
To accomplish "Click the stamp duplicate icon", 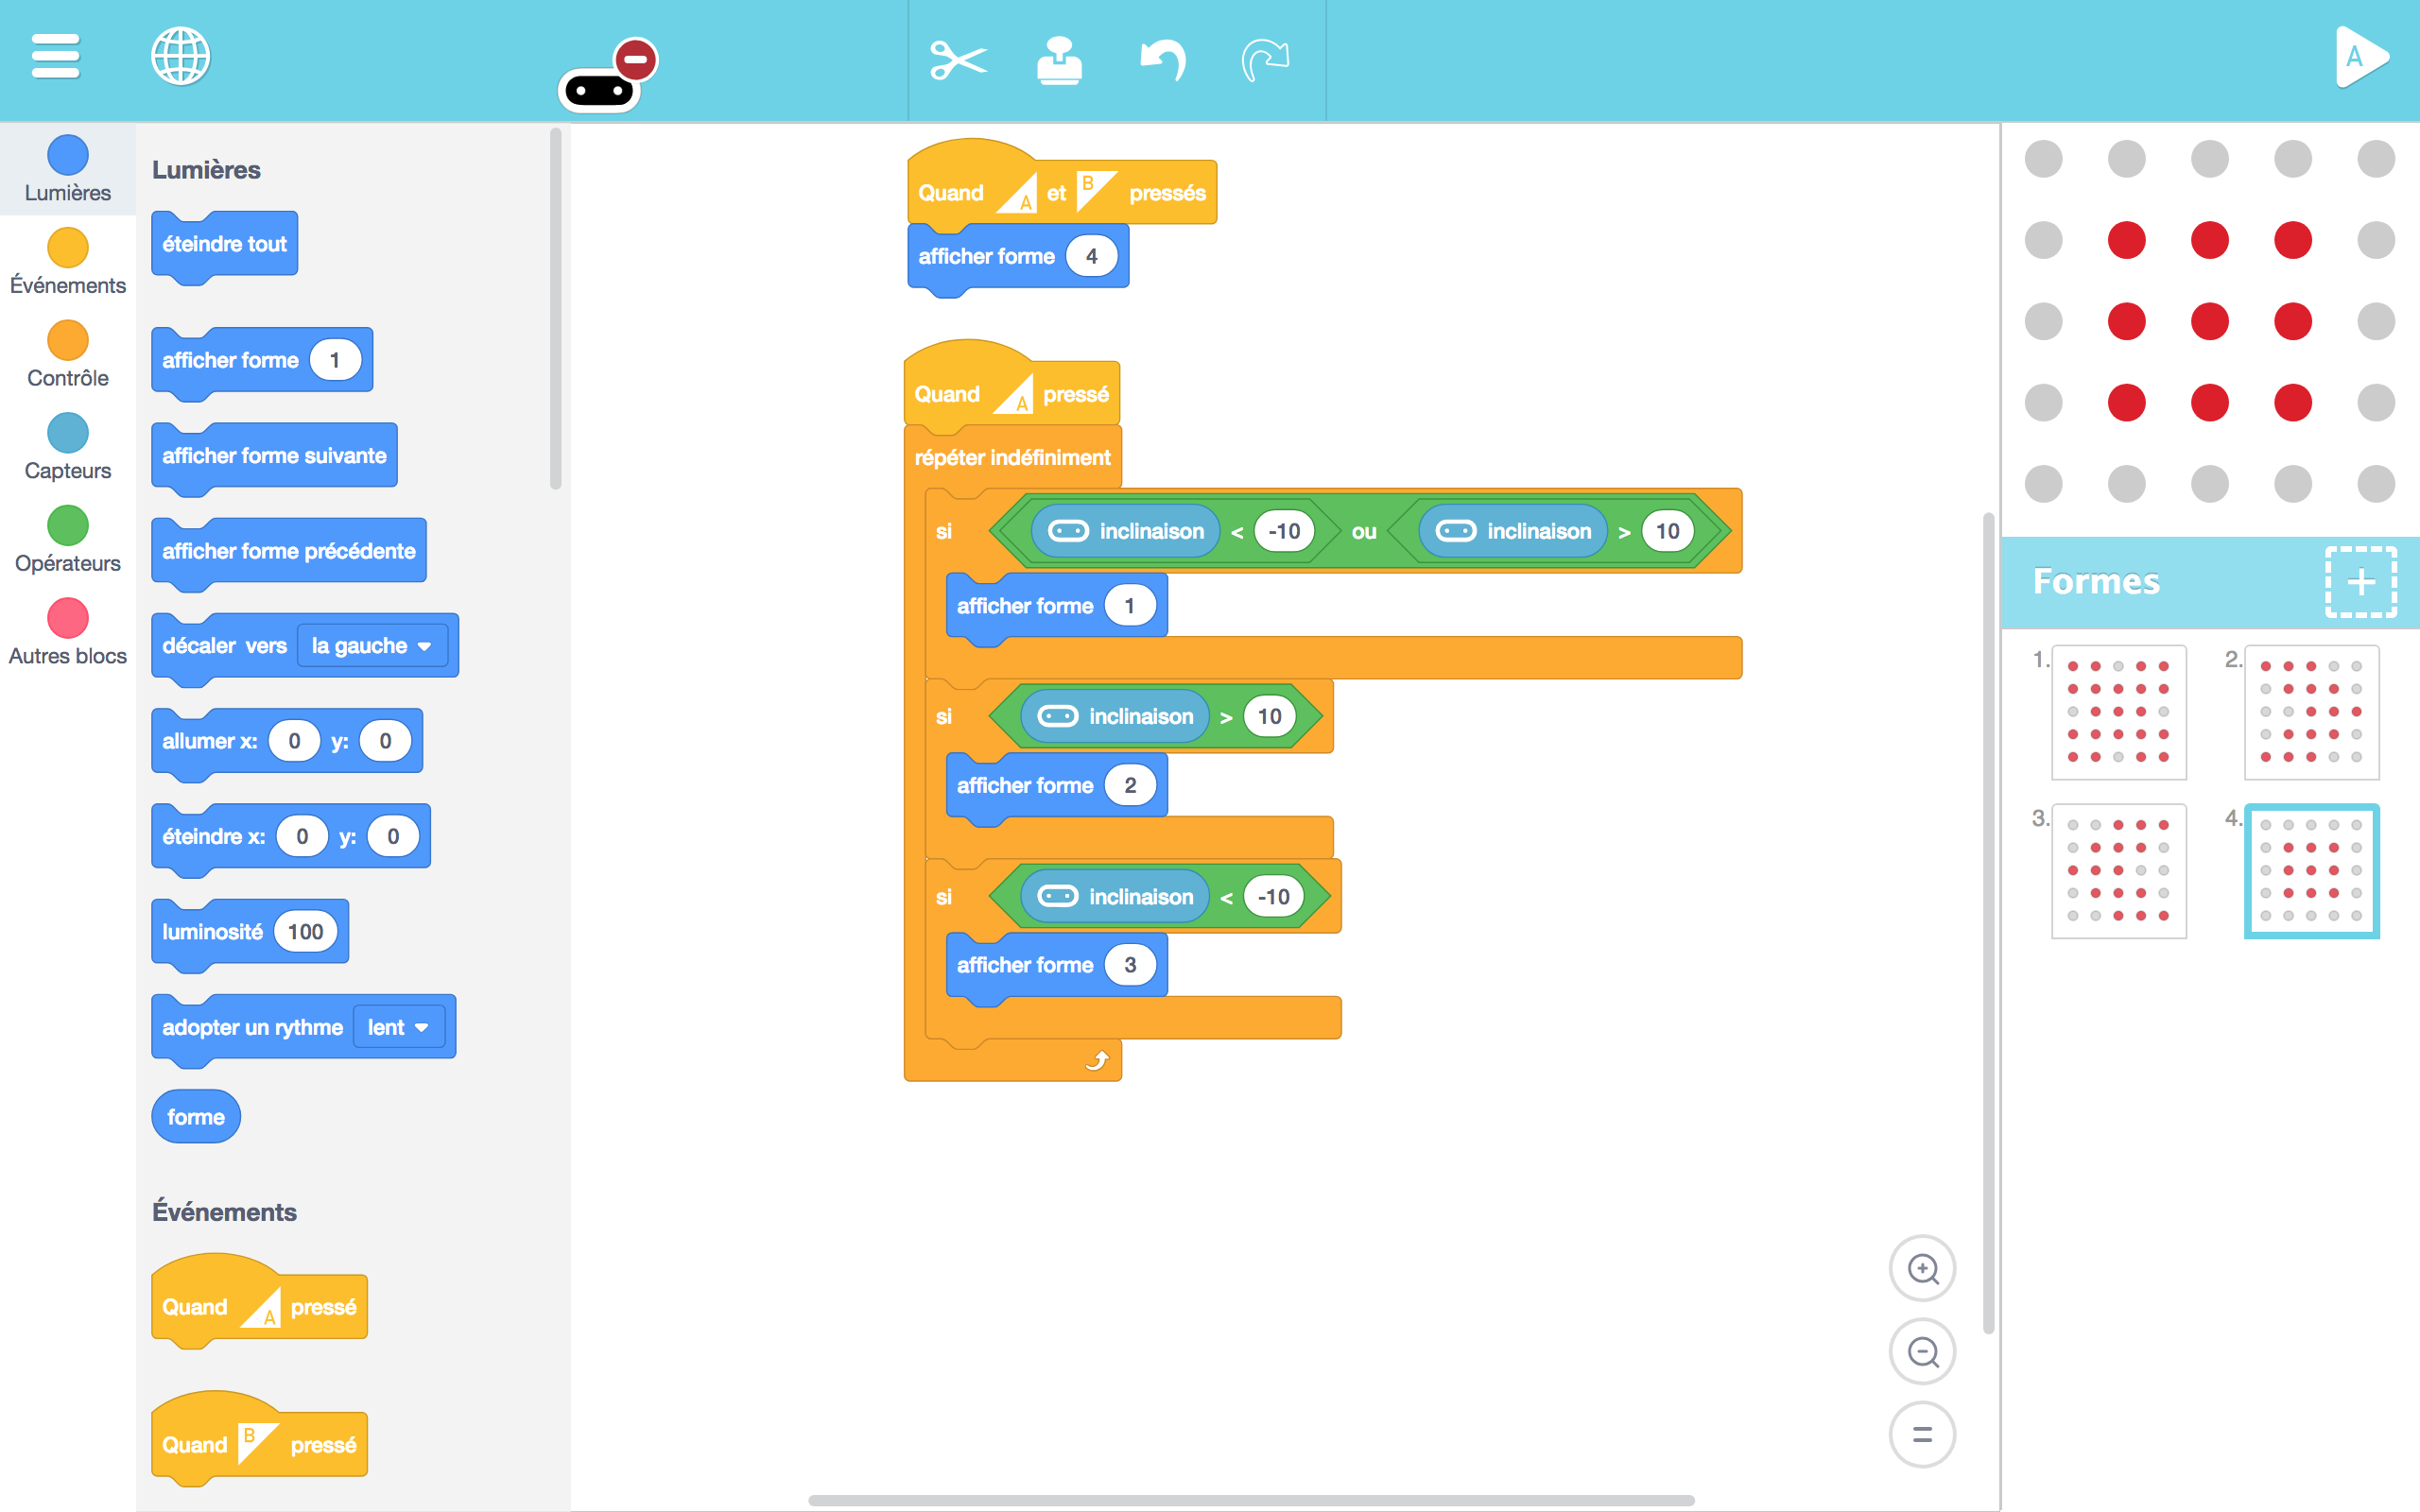I will [x=1059, y=60].
